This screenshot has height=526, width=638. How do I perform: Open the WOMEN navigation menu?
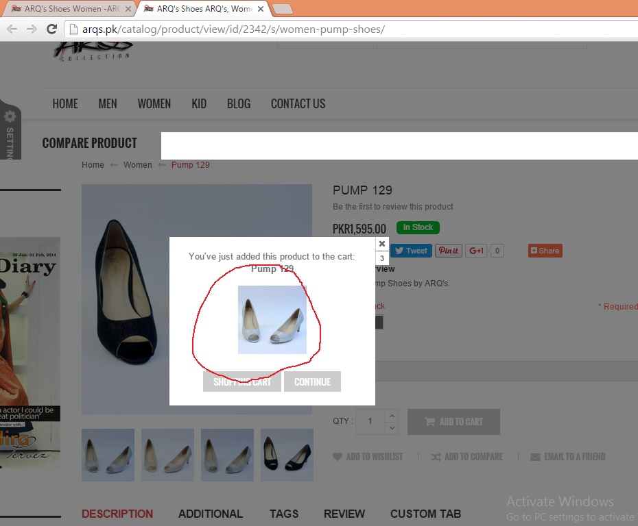(x=154, y=103)
